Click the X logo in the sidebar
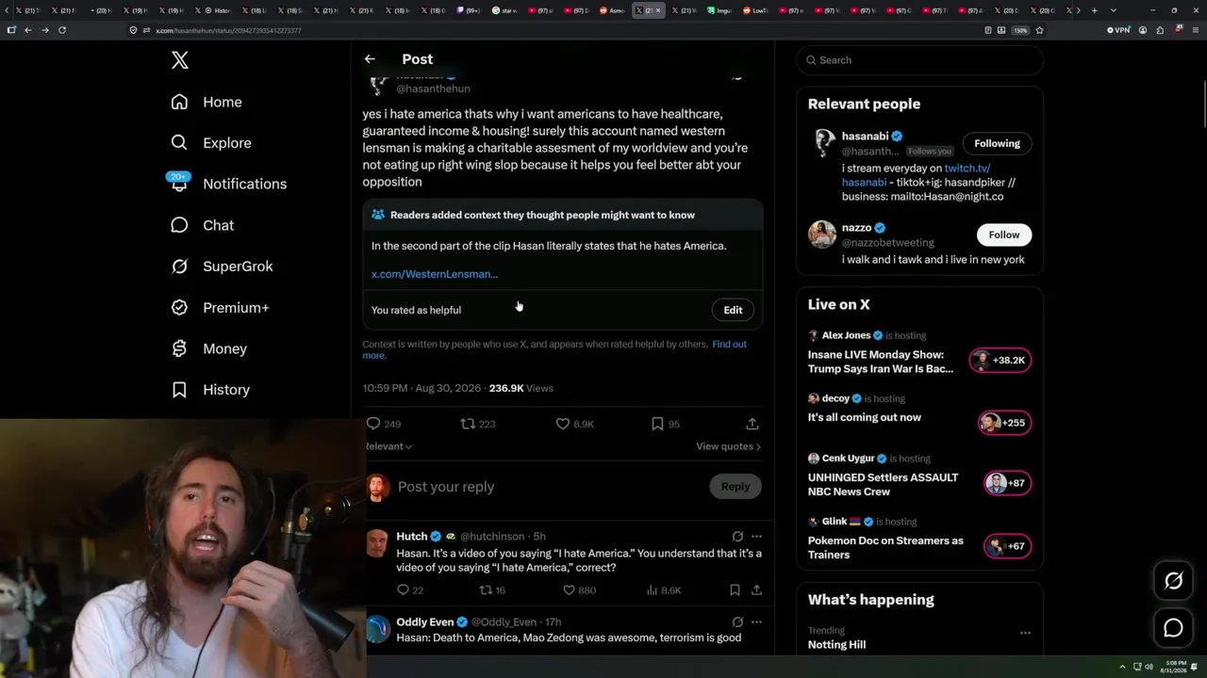Image resolution: width=1207 pixels, height=678 pixels. (180, 61)
